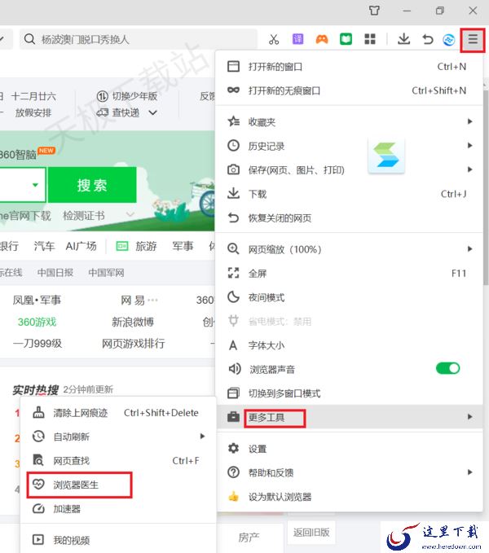Open 我的视频 in submenu

pyautogui.click(x=118, y=540)
